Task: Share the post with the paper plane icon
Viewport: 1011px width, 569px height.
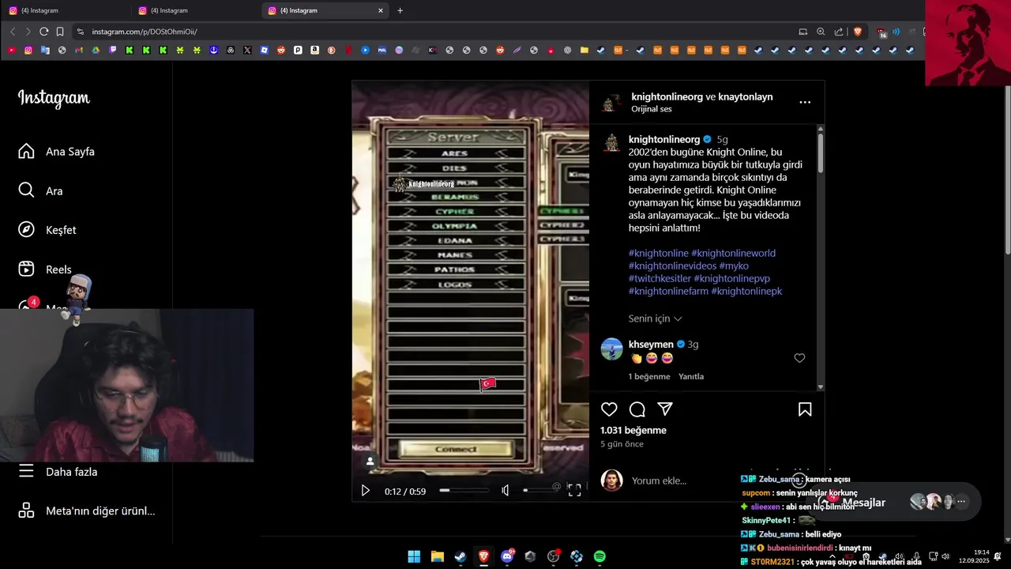Action: pos(665,409)
